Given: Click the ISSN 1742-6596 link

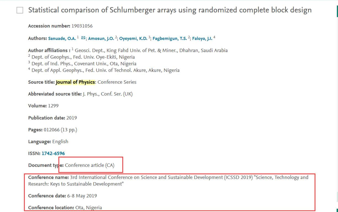Looking at the screenshot, I should tap(53, 154).
